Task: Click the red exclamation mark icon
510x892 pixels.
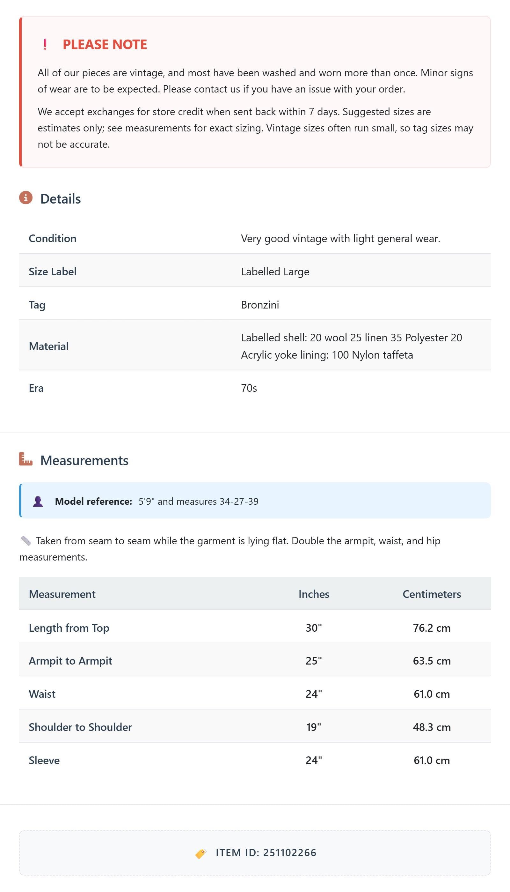Action: [x=45, y=45]
